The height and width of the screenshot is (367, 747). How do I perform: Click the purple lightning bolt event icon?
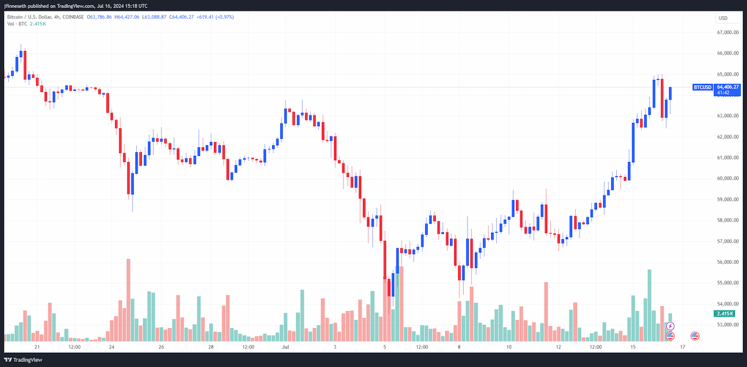tap(670, 326)
